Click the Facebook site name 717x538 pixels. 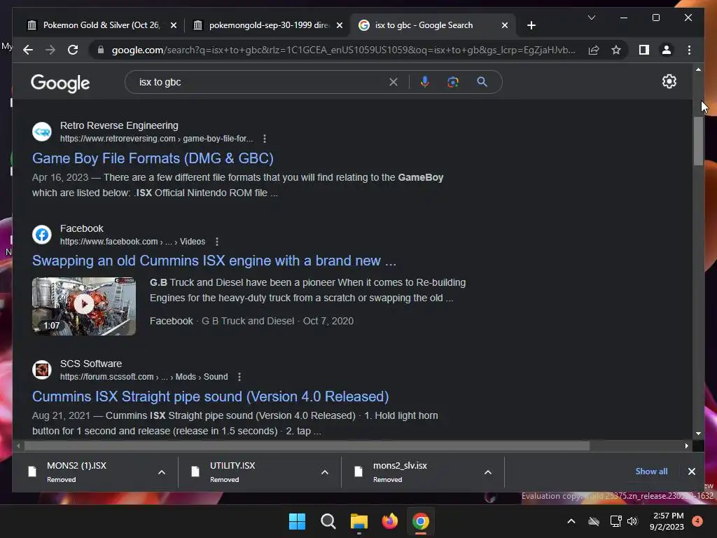(81, 228)
